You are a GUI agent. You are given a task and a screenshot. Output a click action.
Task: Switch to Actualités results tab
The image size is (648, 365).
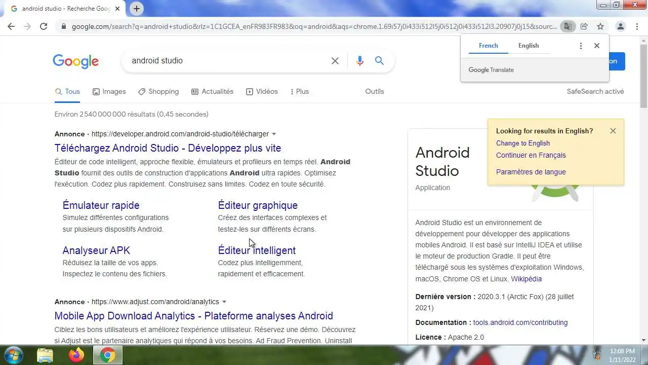(x=212, y=92)
